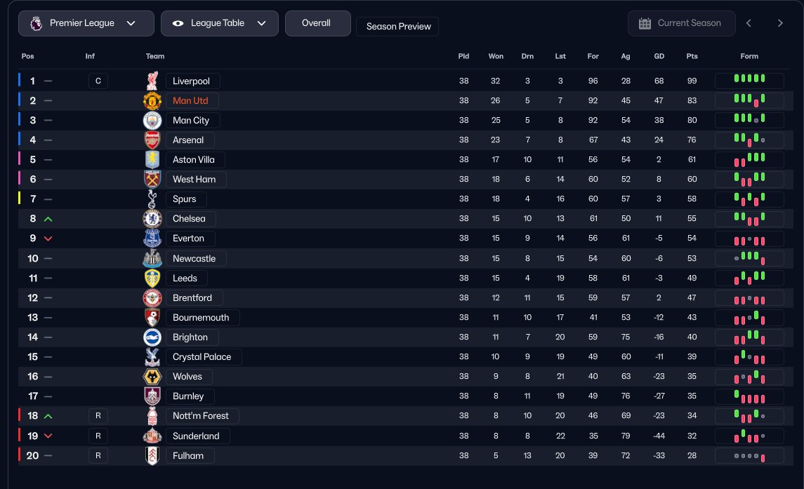This screenshot has height=489, width=804.
Task: Go to the previous season arrow
Action: 749,23
